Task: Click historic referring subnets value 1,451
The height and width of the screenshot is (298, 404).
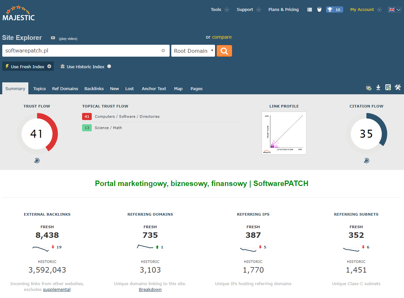Action: click(356, 270)
